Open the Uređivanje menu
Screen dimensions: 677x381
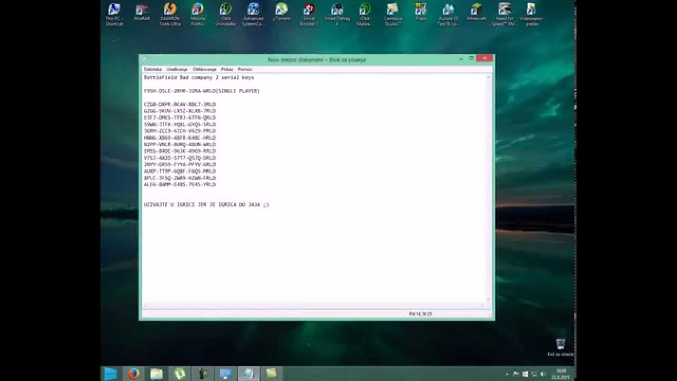[x=177, y=69]
